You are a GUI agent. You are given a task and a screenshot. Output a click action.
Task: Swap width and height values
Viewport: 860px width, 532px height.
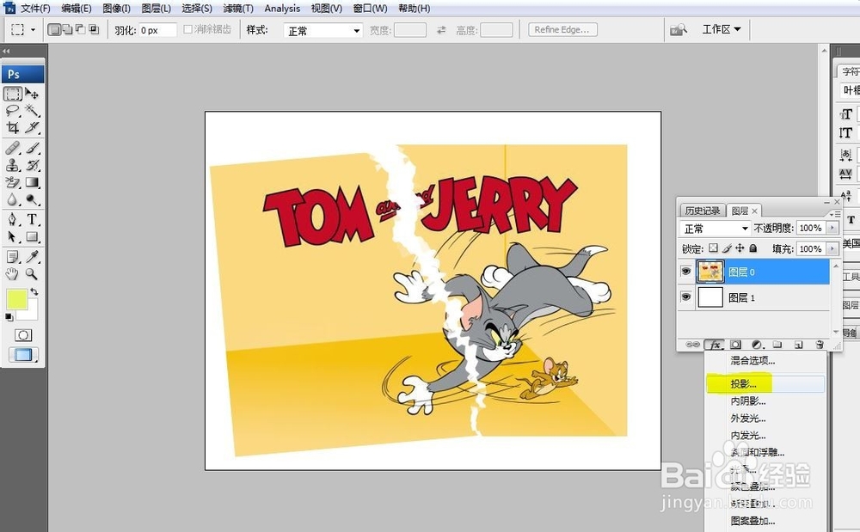[x=441, y=30]
